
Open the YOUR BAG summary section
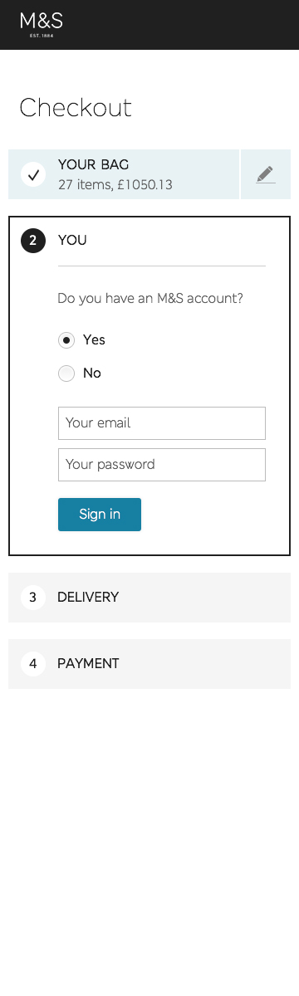[x=124, y=174]
